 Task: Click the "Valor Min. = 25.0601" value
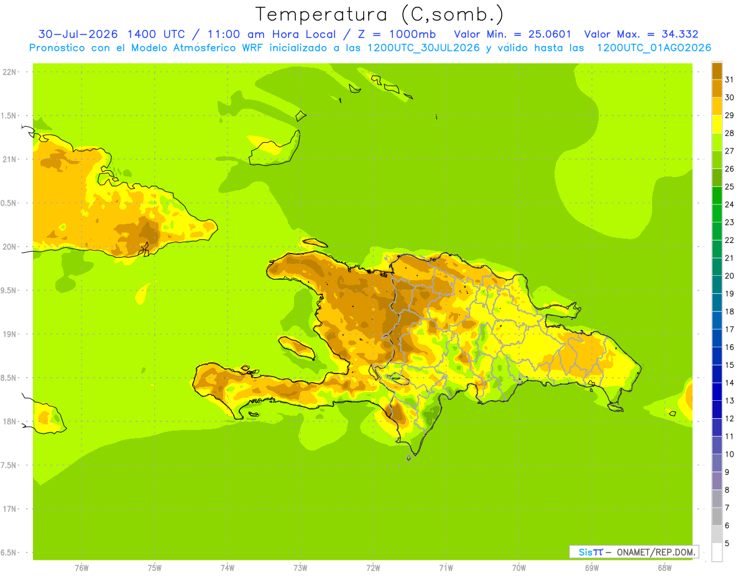pyautogui.click(x=513, y=34)
